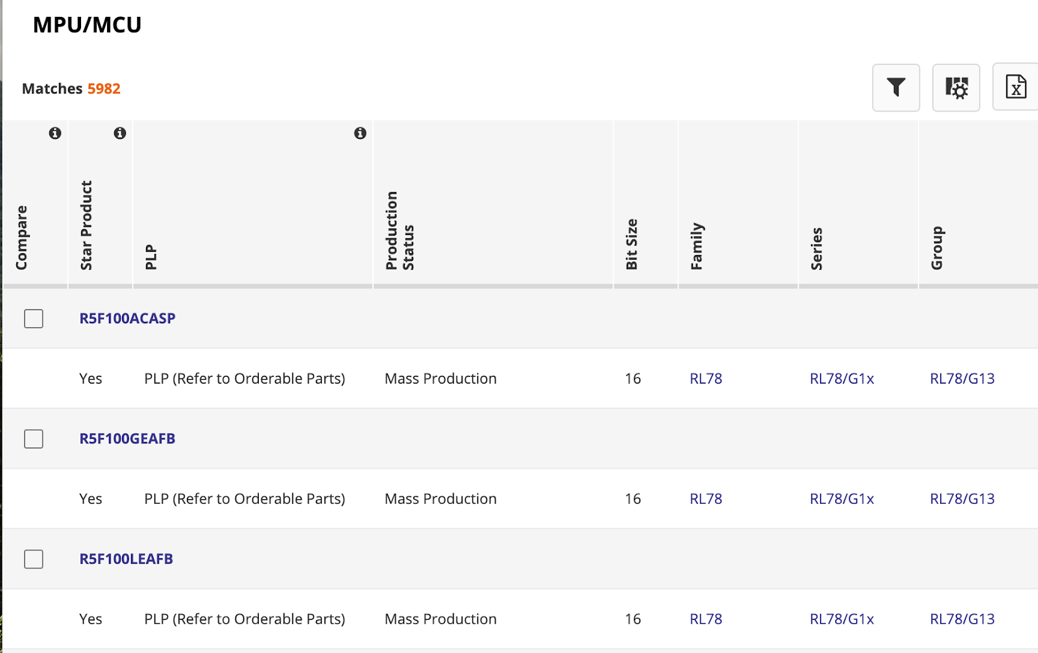Click the MPU/MCU page heading

pyautogui.click(x=87, y=25)
